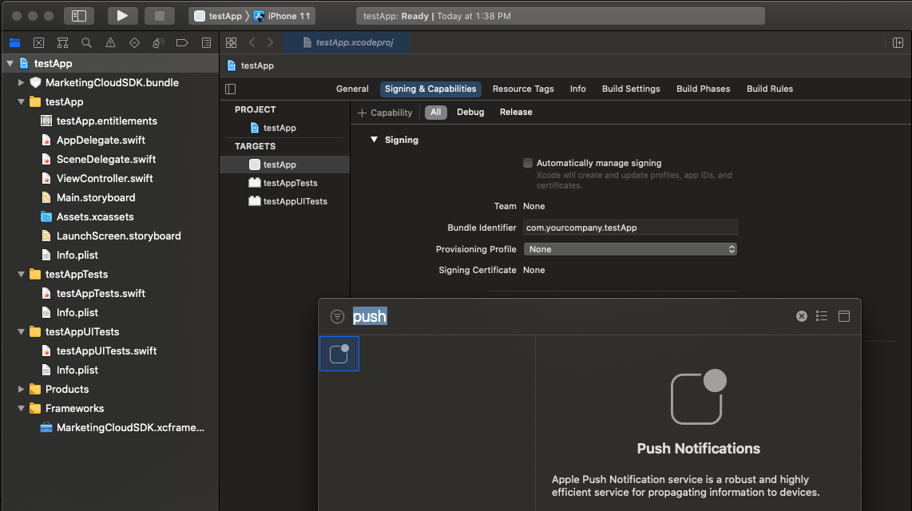Open the library filter icon
Screen dimensions: 912x511
click(337, 316)
